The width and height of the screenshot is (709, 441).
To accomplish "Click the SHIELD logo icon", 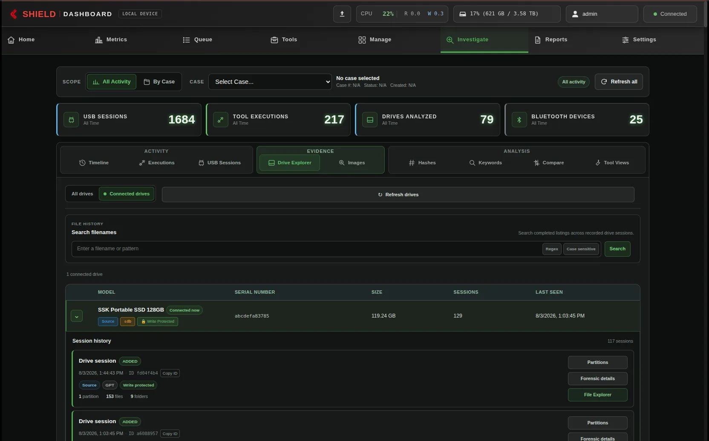I will (x=14, y=14).
